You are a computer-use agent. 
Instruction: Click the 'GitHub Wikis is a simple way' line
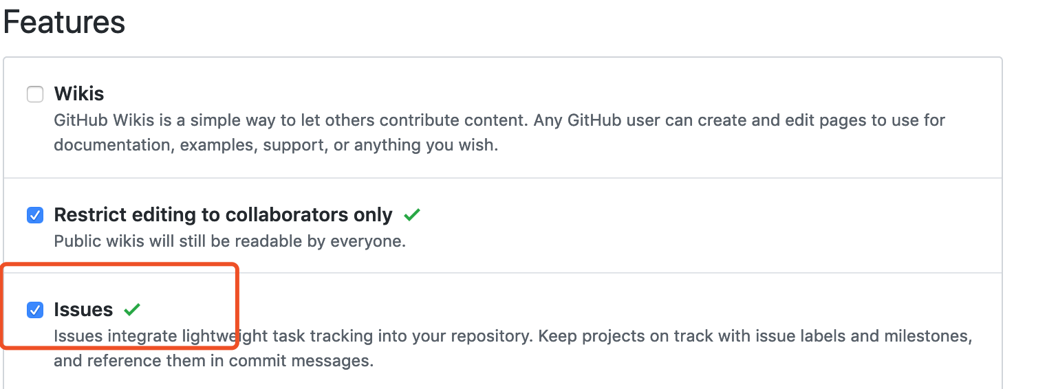(x=499, y=121)
